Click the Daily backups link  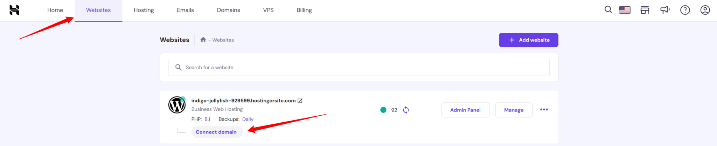[x=248, y=119]
